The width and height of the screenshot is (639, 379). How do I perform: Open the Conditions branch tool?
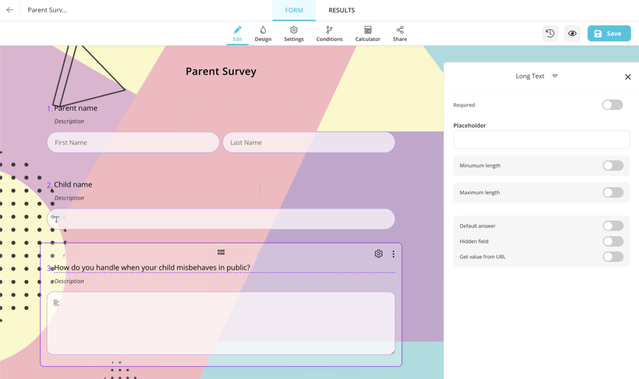(329, 34)
